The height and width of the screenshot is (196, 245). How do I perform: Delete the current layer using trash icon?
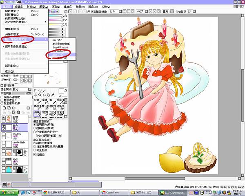pyautogui.click(x=18, y=112)
